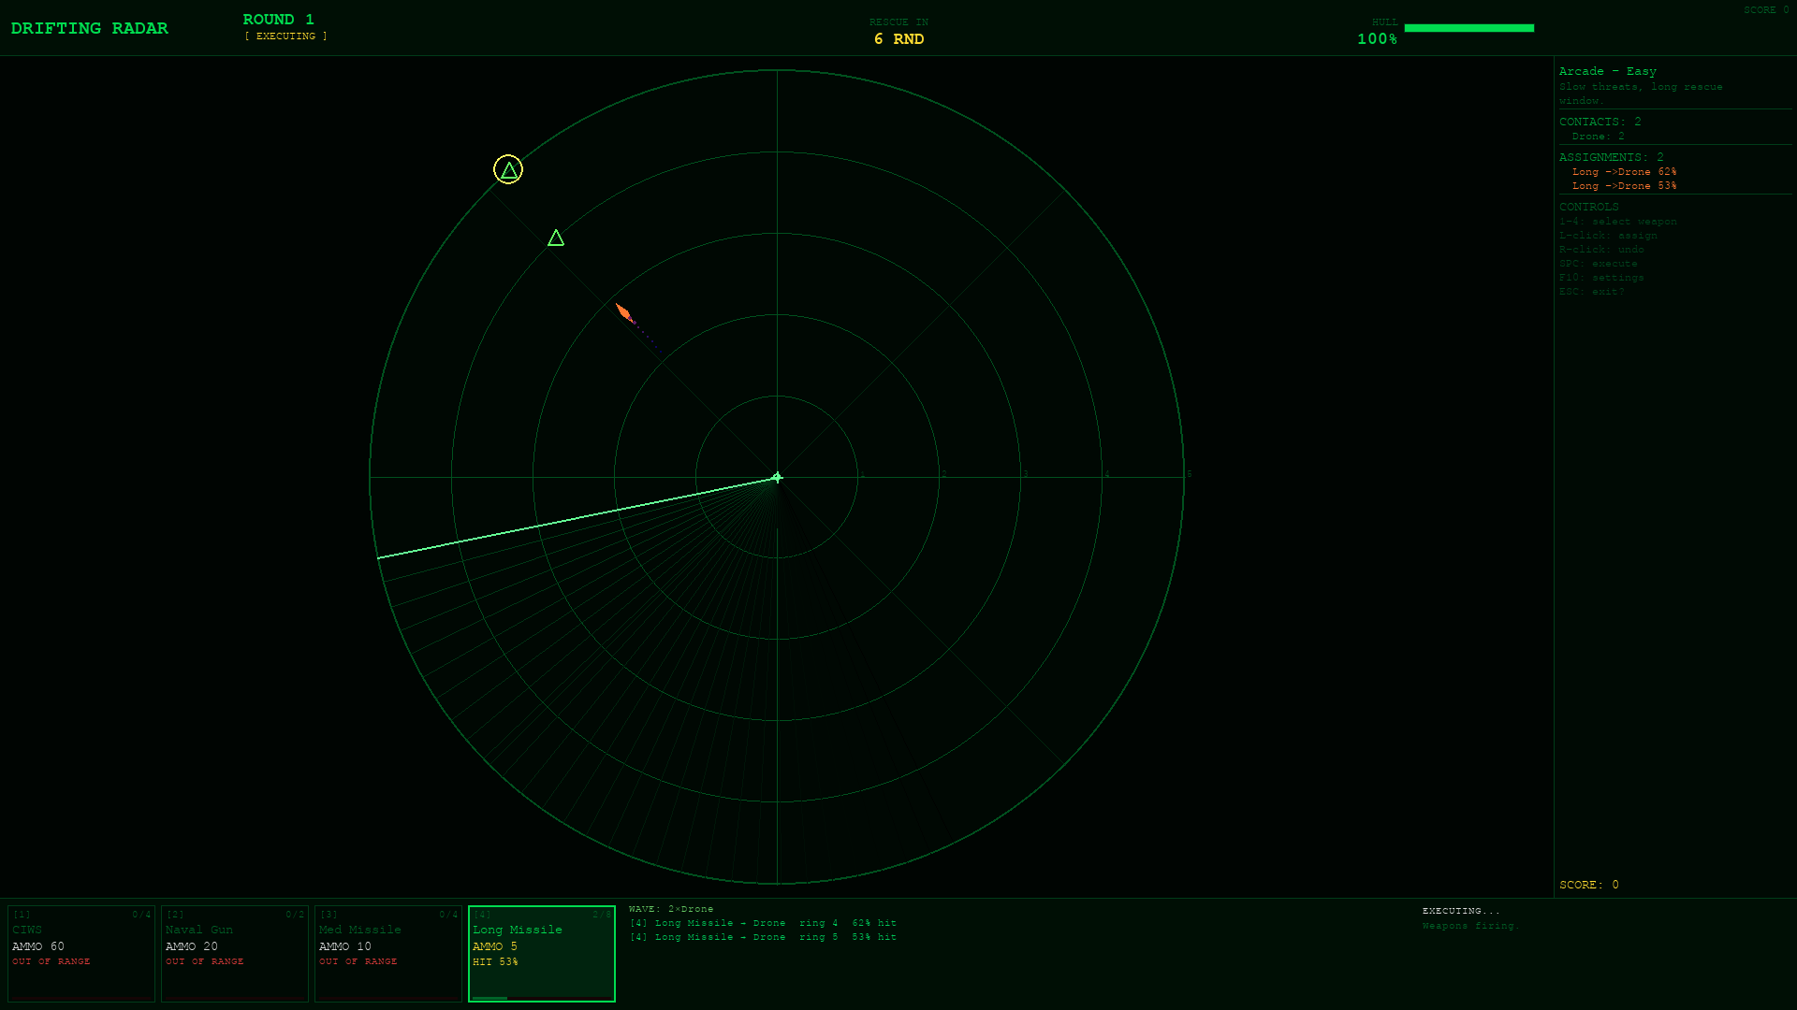Click the circled drone contact on outer ring
1797x1010 pixels.
[x=508, y=170]
